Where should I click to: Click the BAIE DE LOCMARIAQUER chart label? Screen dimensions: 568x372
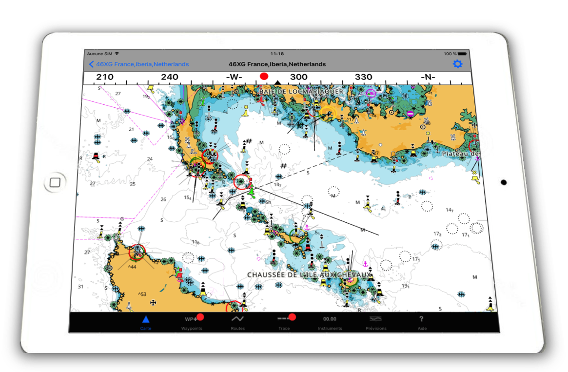(301, 92)
